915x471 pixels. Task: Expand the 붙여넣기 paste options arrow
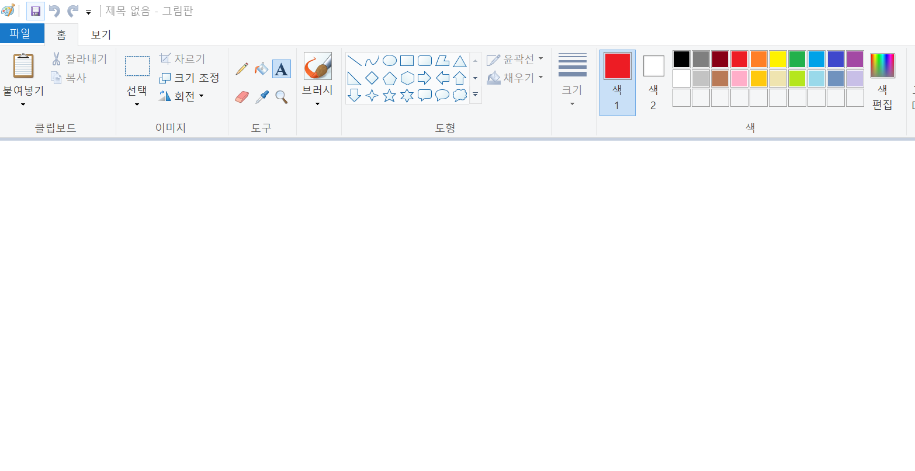(23, 104)
